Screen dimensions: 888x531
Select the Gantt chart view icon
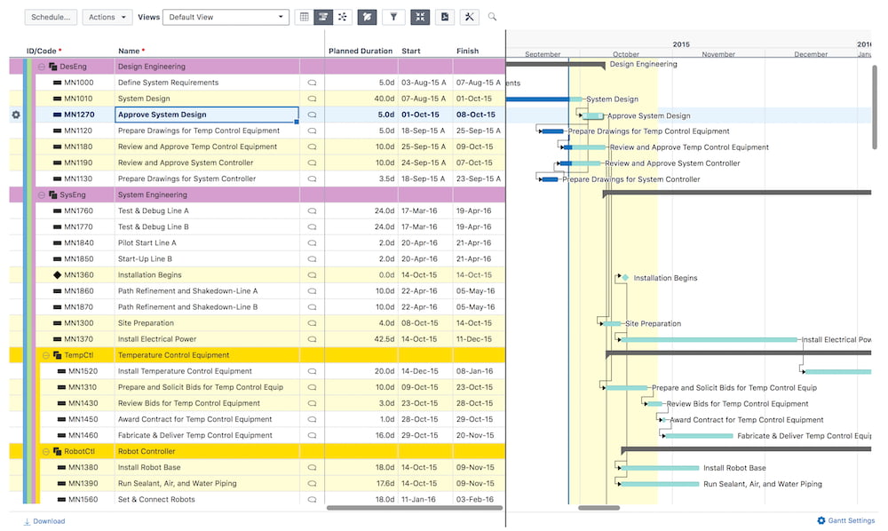tap(323, 17)
